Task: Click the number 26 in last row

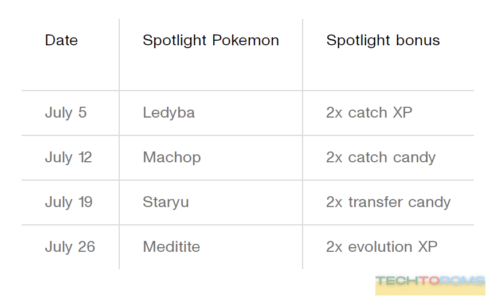Action: point(86,247)
